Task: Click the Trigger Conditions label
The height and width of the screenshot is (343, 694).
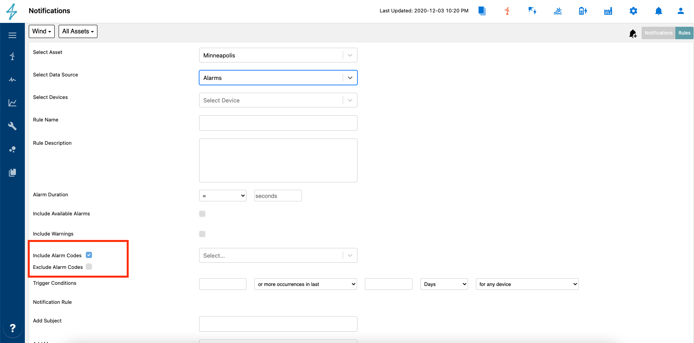Action: tap(55, 283)
